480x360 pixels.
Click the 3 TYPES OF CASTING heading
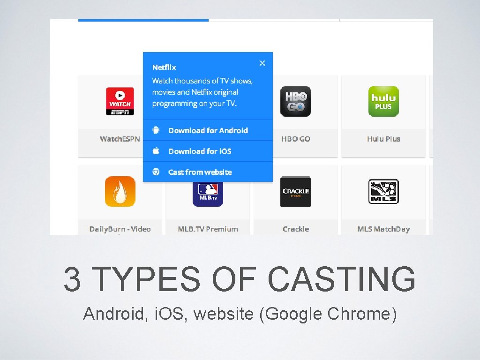[x=240, y=278]
